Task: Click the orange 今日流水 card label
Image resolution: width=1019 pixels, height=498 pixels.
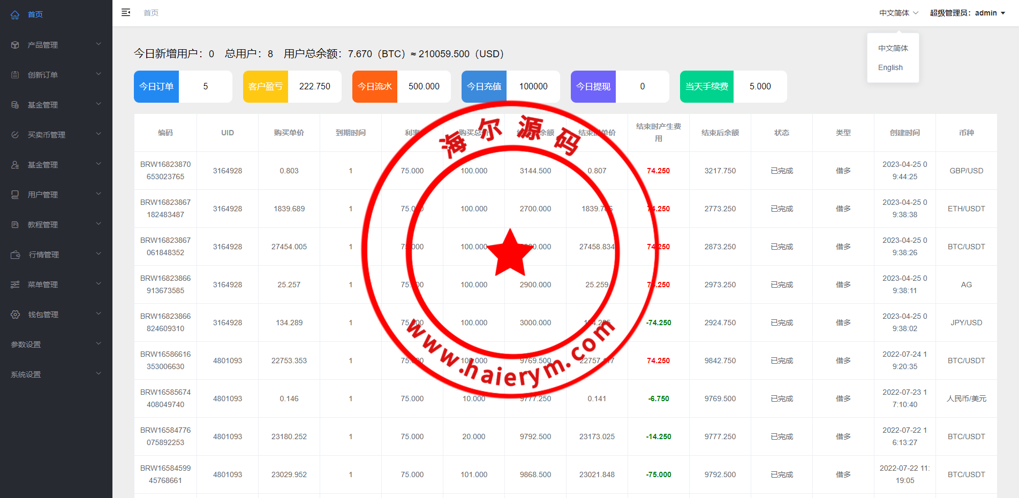Action: click(375, 87)
